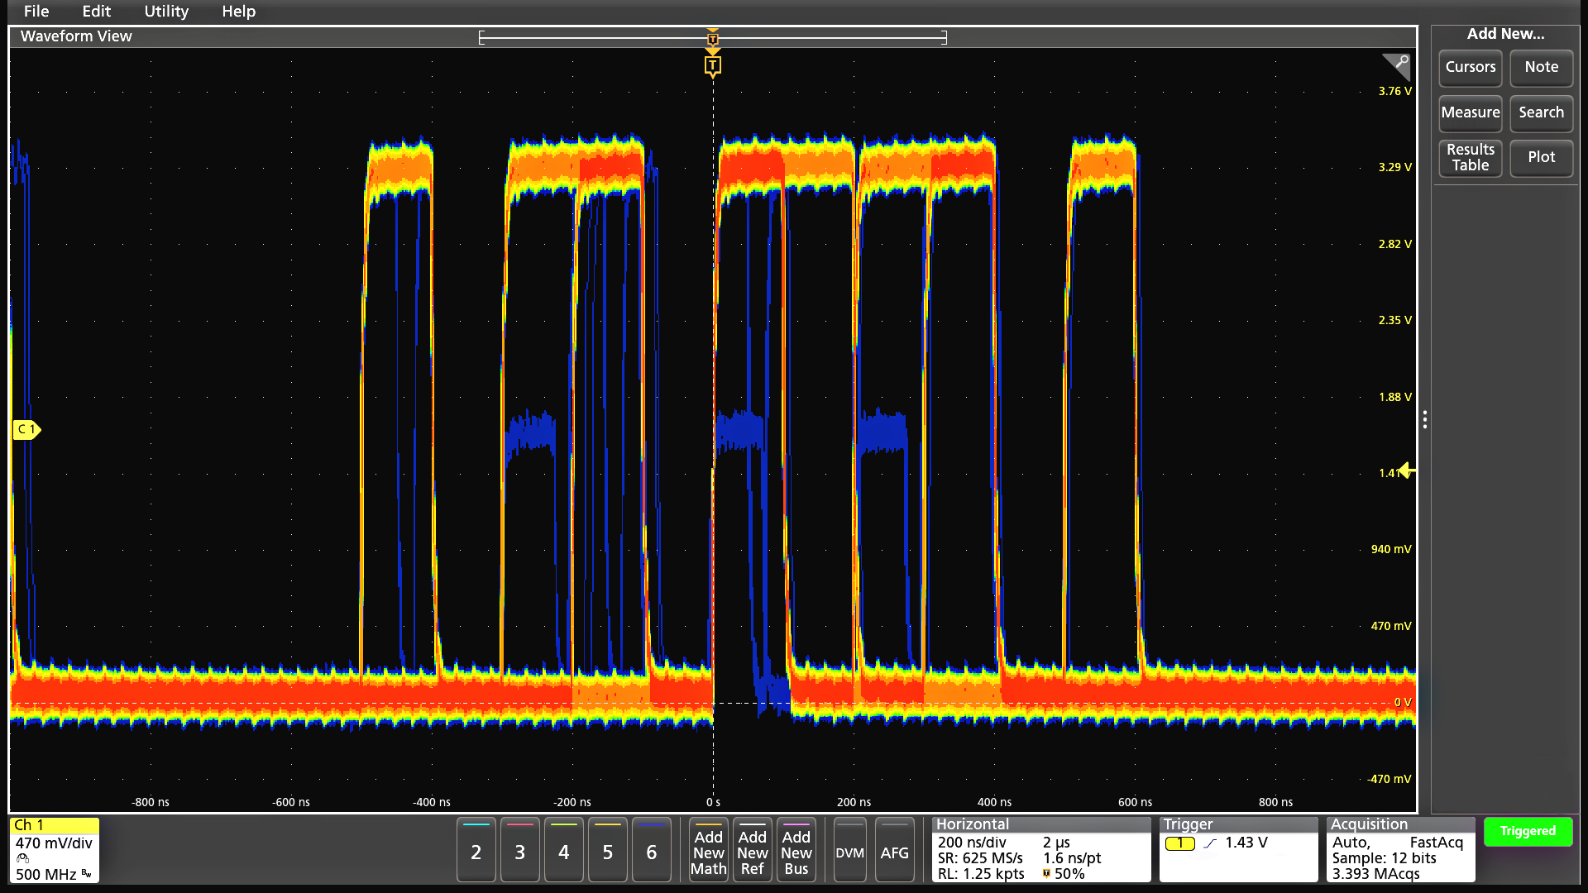Add new Cursors
This screenshot has height=893, width=1588.
1470,68
